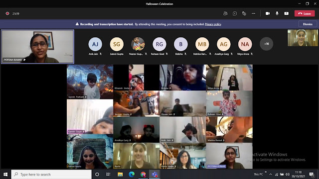Click the volume speaker tray icon
This screenshot has width=319, height=179.
pos(288,175)
